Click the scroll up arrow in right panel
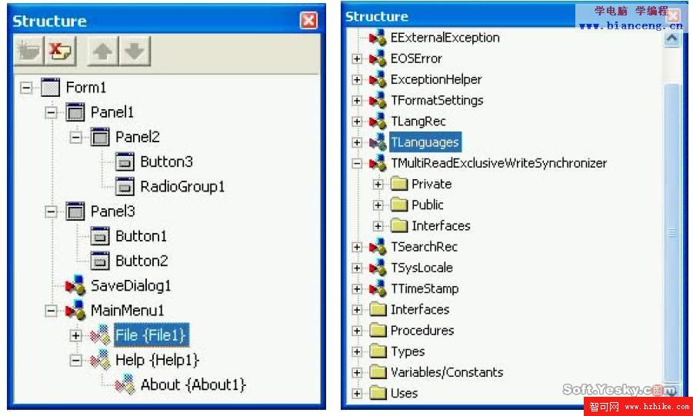The width and height of the screenshot is (693, 416). pos(671,39)
